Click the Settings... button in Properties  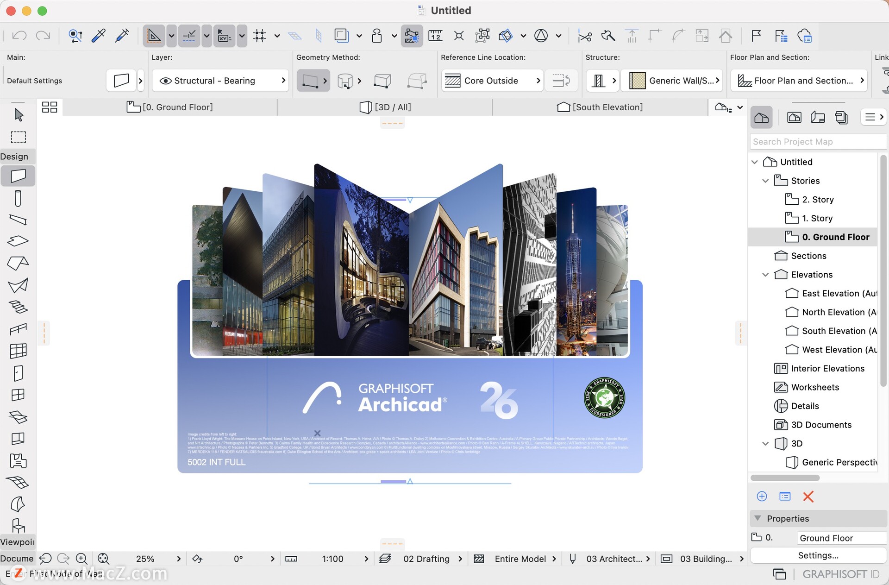pos(818,555)
